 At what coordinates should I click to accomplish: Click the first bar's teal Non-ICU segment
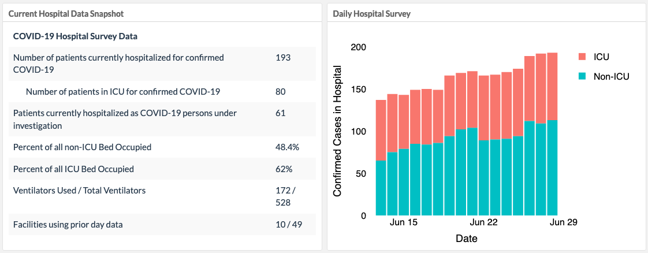click(x=381, y=188)
